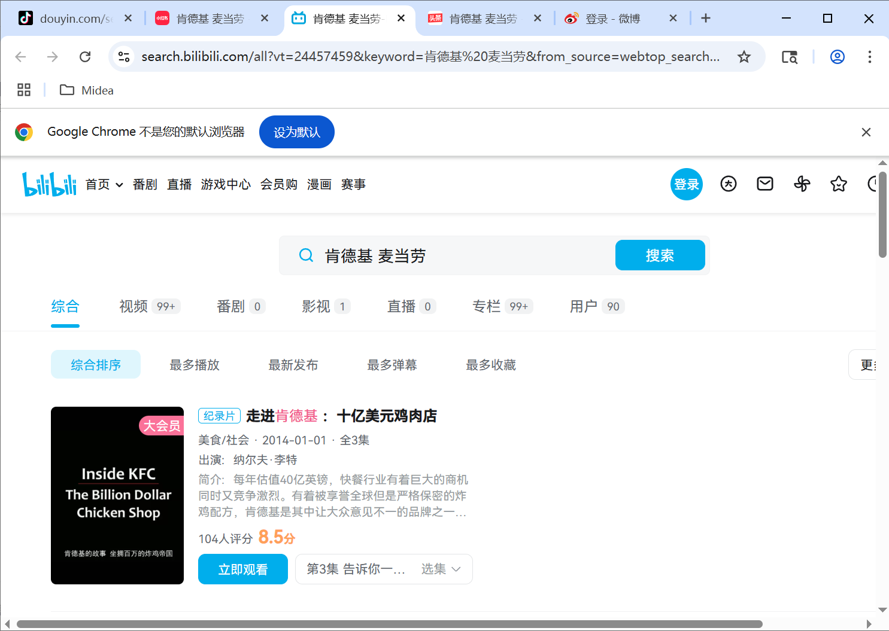
Task: Close the douyin.com tab
Action: (x=128, y=18)
